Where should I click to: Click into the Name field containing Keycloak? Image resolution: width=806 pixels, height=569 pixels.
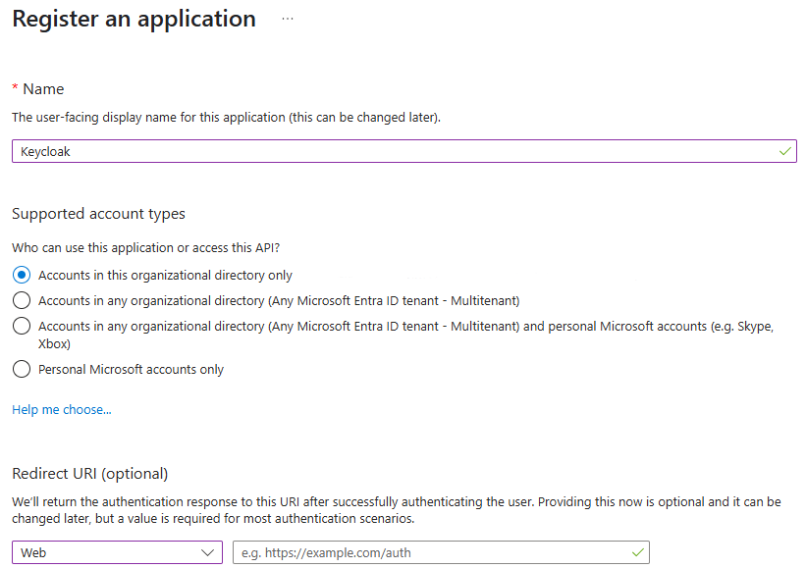tap(393, 152)
